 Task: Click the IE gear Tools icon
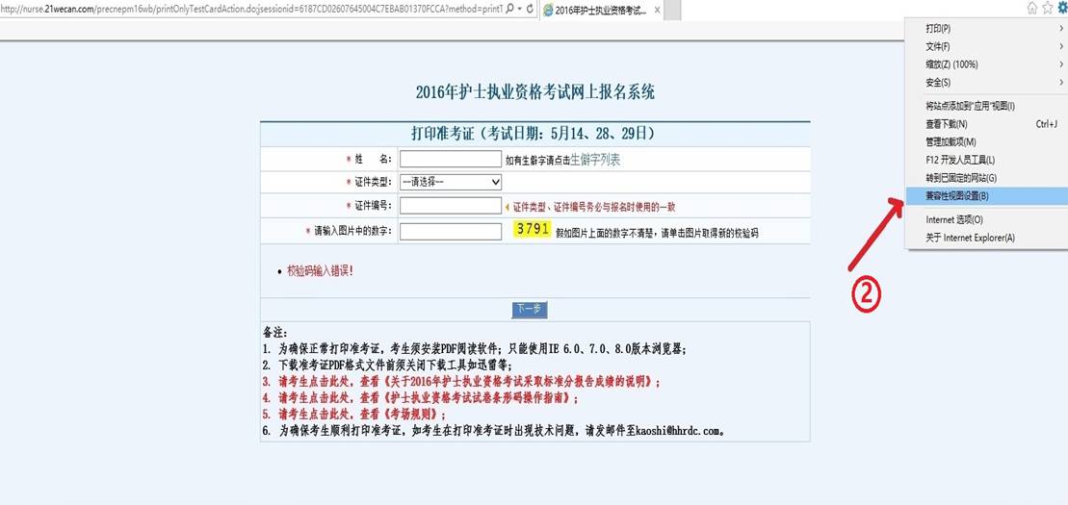tap(1061, 8)
